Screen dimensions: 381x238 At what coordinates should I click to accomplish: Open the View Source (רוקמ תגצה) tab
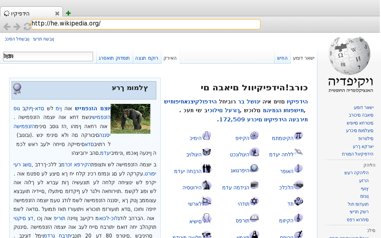coord(147,58)
